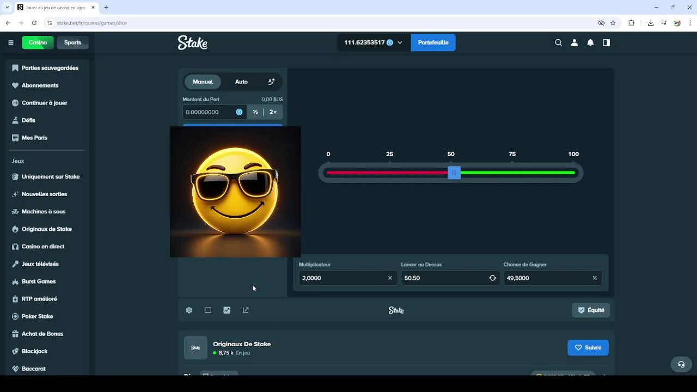Focus the Lancer au Dessus field
This screenshot has height=392, width=697.
[x=450, y=278]
